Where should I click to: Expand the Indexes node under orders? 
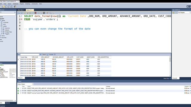point(1,30)
